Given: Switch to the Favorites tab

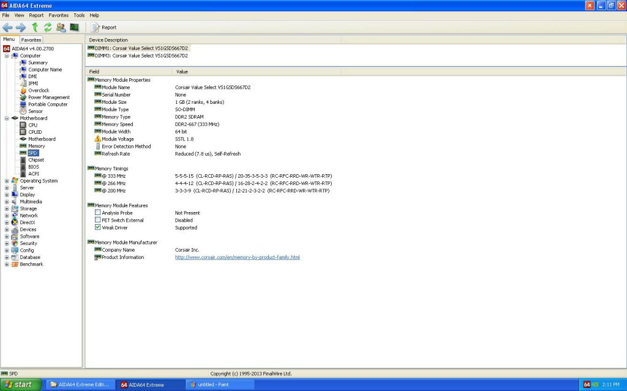Looking at the screenshot, I should (x=31, y=40).
